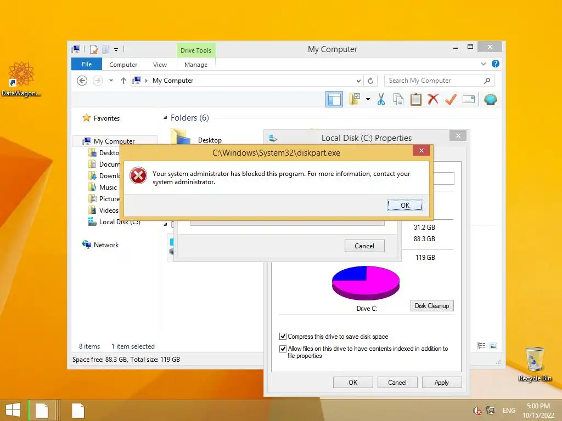The image size is (562, 421).
Task: Click the Paste clipboard toolbar icon
Action: point(416,99)
